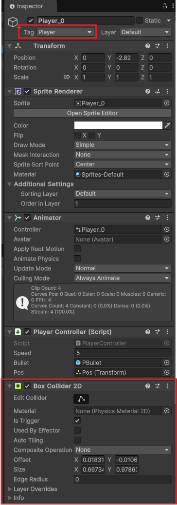The width and height of the screenshot is (177, 505).
Task: Toggle the Scale constrain proportions link icon
Action: 67,77
